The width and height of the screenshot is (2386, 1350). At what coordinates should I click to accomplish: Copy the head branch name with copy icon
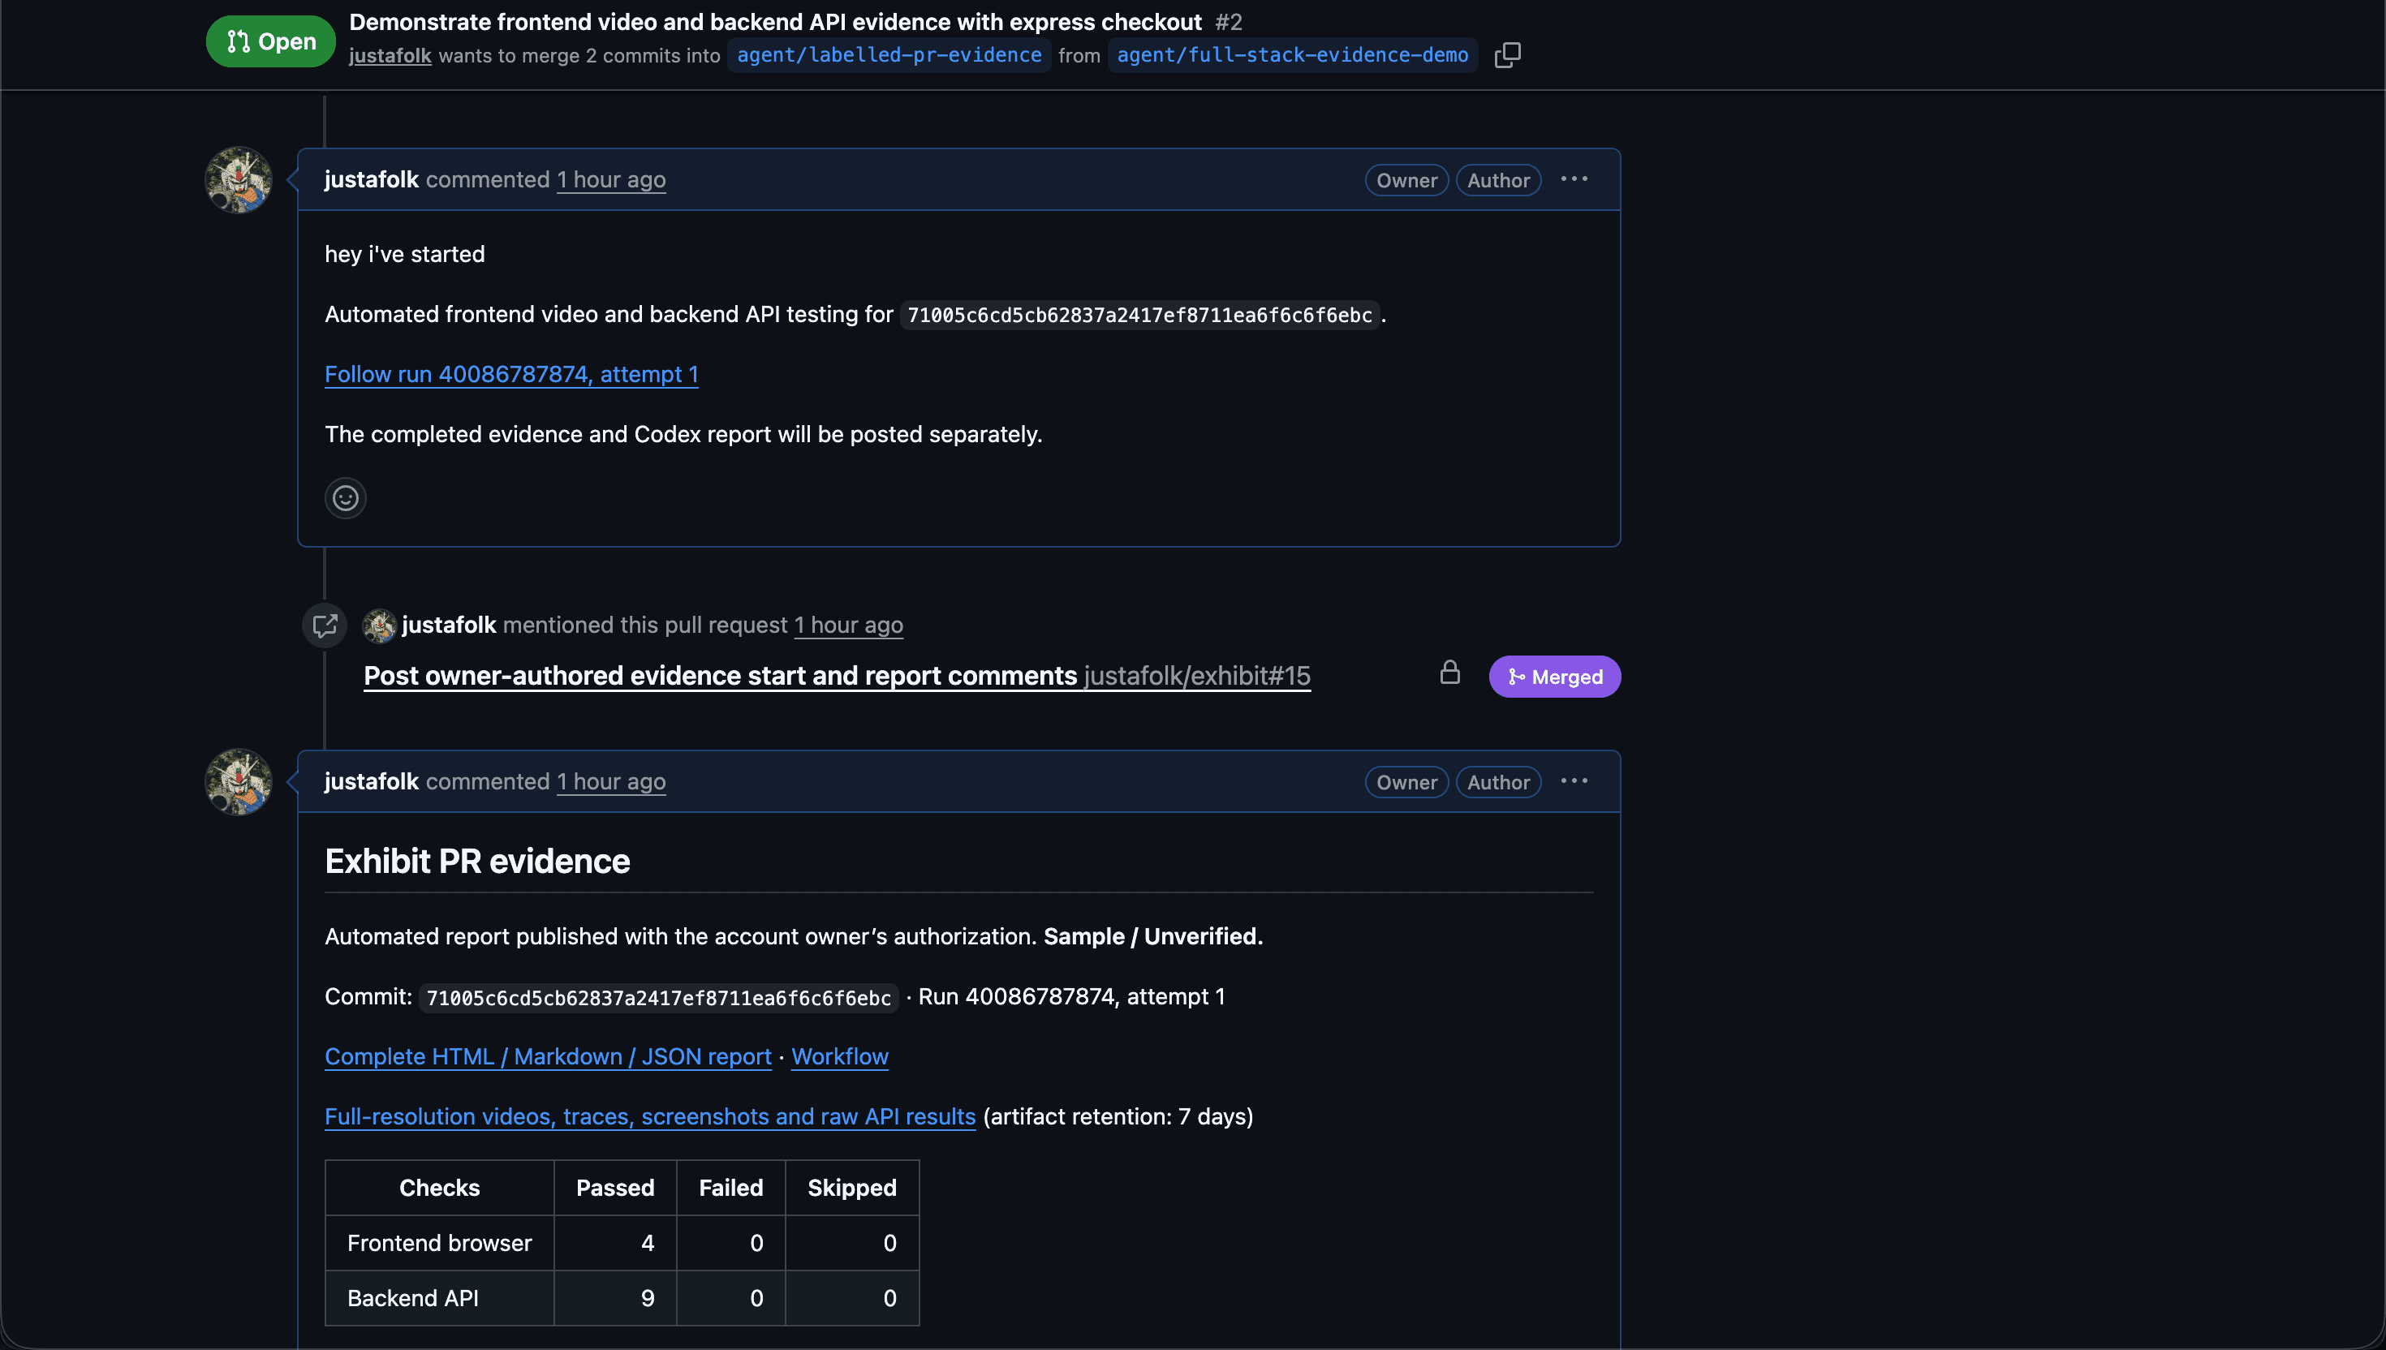click(1507, 56)
